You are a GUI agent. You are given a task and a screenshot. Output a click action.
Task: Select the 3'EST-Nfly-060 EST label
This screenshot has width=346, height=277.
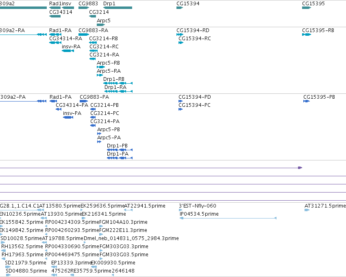(198, 206)
